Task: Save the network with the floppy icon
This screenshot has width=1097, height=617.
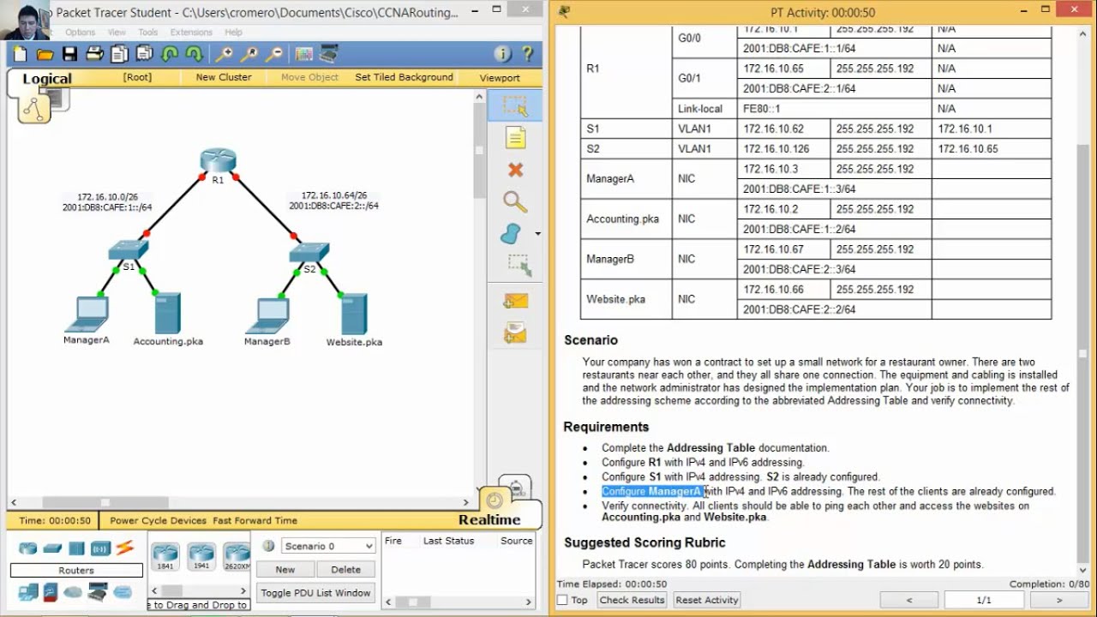Action: click(x=70, y=54)
